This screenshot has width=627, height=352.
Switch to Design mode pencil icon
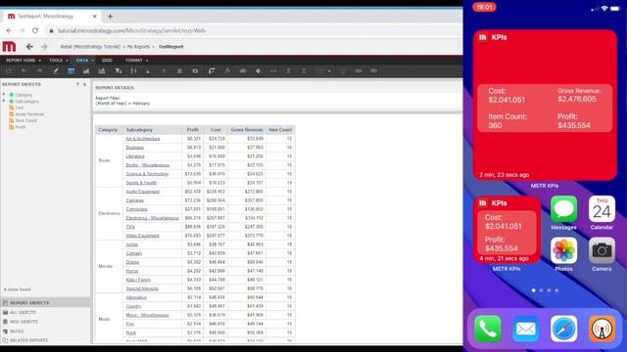click(56, 71)
